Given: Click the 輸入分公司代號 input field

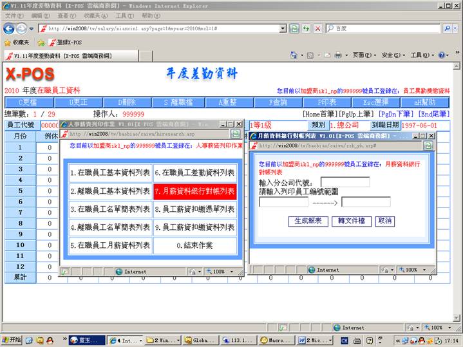Looking at the screenshot, I should point(345,182).
